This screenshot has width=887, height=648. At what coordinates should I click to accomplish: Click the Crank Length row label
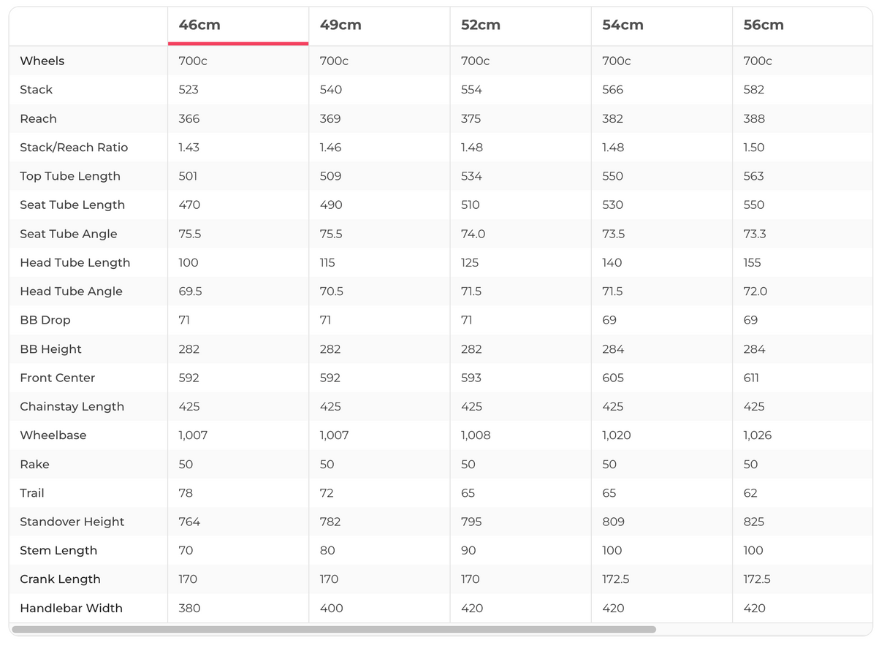(x=60, y=579)
